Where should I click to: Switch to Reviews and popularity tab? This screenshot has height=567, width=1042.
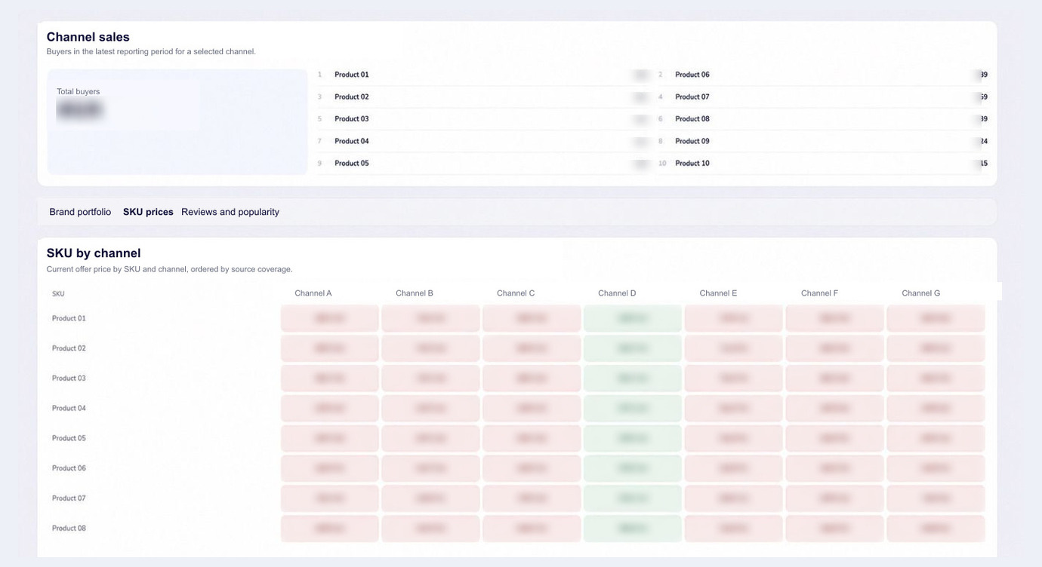pos(230,212)
